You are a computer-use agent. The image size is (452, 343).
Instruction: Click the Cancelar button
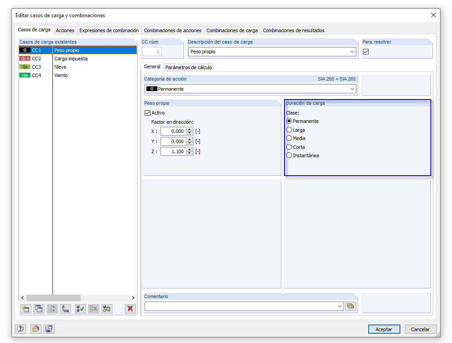[x=420, y=329]
